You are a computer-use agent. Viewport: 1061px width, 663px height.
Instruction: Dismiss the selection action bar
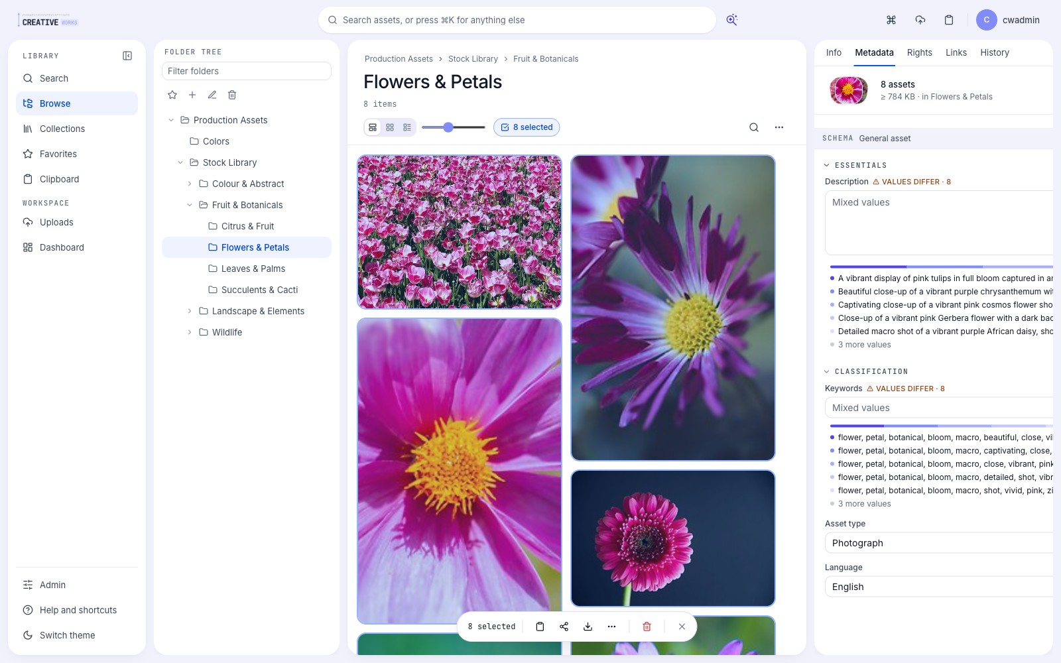682,627
